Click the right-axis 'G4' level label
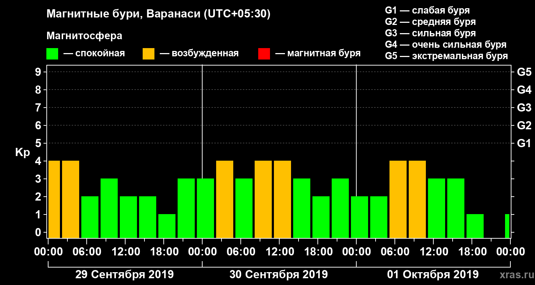The width and height of the screenshot is (535, 285). click(x=524, y=90)
